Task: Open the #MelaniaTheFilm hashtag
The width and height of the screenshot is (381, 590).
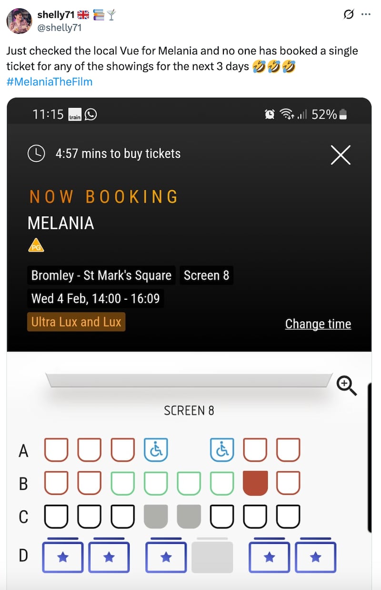Action: pos(50,81)
